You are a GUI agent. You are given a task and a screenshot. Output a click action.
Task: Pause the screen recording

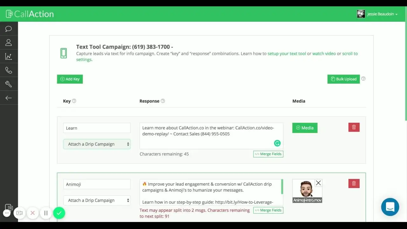(x=46, y=213)
